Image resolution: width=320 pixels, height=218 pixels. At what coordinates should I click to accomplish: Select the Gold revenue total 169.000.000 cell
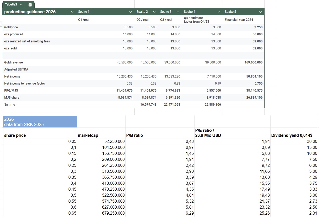pyautogui.click(x=253, y=62)
